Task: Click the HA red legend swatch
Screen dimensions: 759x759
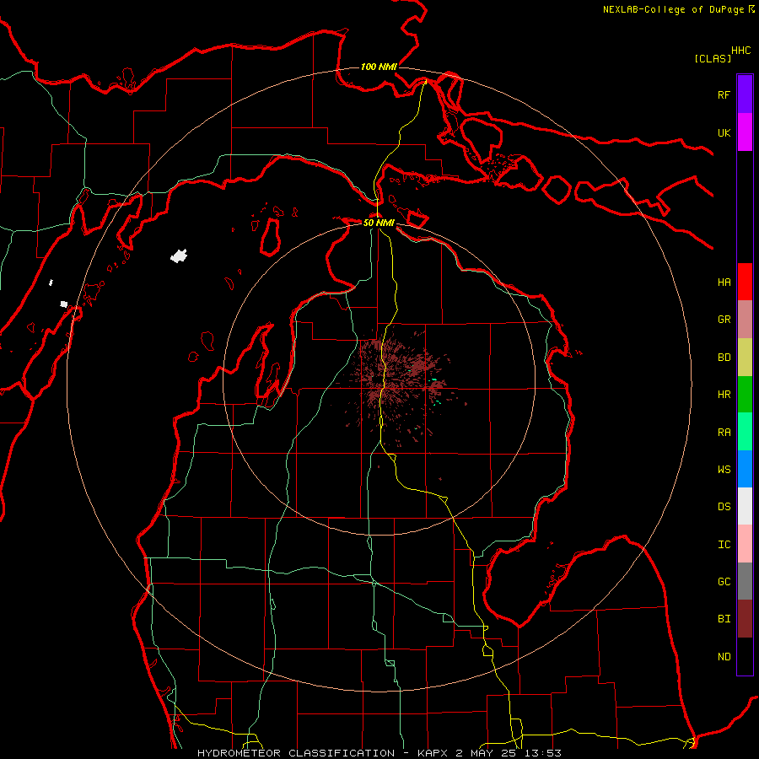Action: pos(745,282)
